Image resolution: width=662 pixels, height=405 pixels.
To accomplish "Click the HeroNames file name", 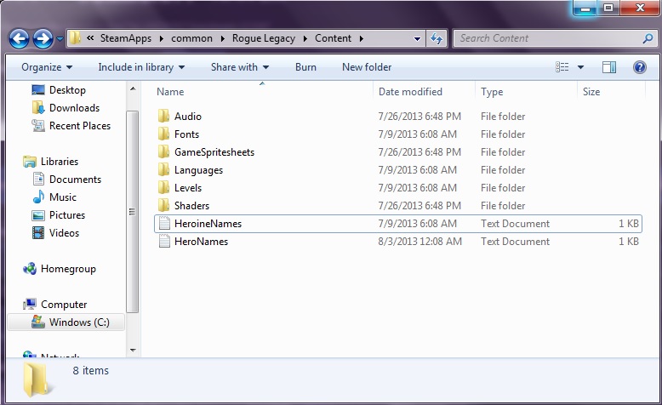I will click(201, 242).
